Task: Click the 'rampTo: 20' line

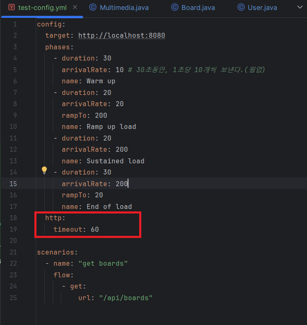Action: click(82, 195)
